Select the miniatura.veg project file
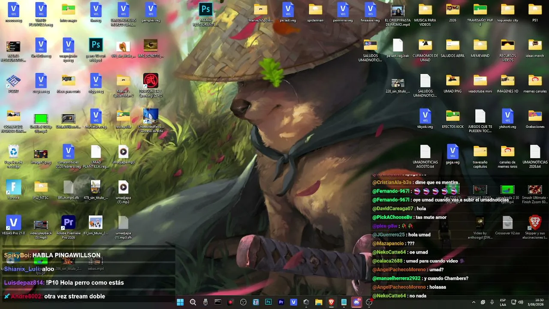Viewport: 549px width, 309px height. pyautogui.click(x=96, y=118)
